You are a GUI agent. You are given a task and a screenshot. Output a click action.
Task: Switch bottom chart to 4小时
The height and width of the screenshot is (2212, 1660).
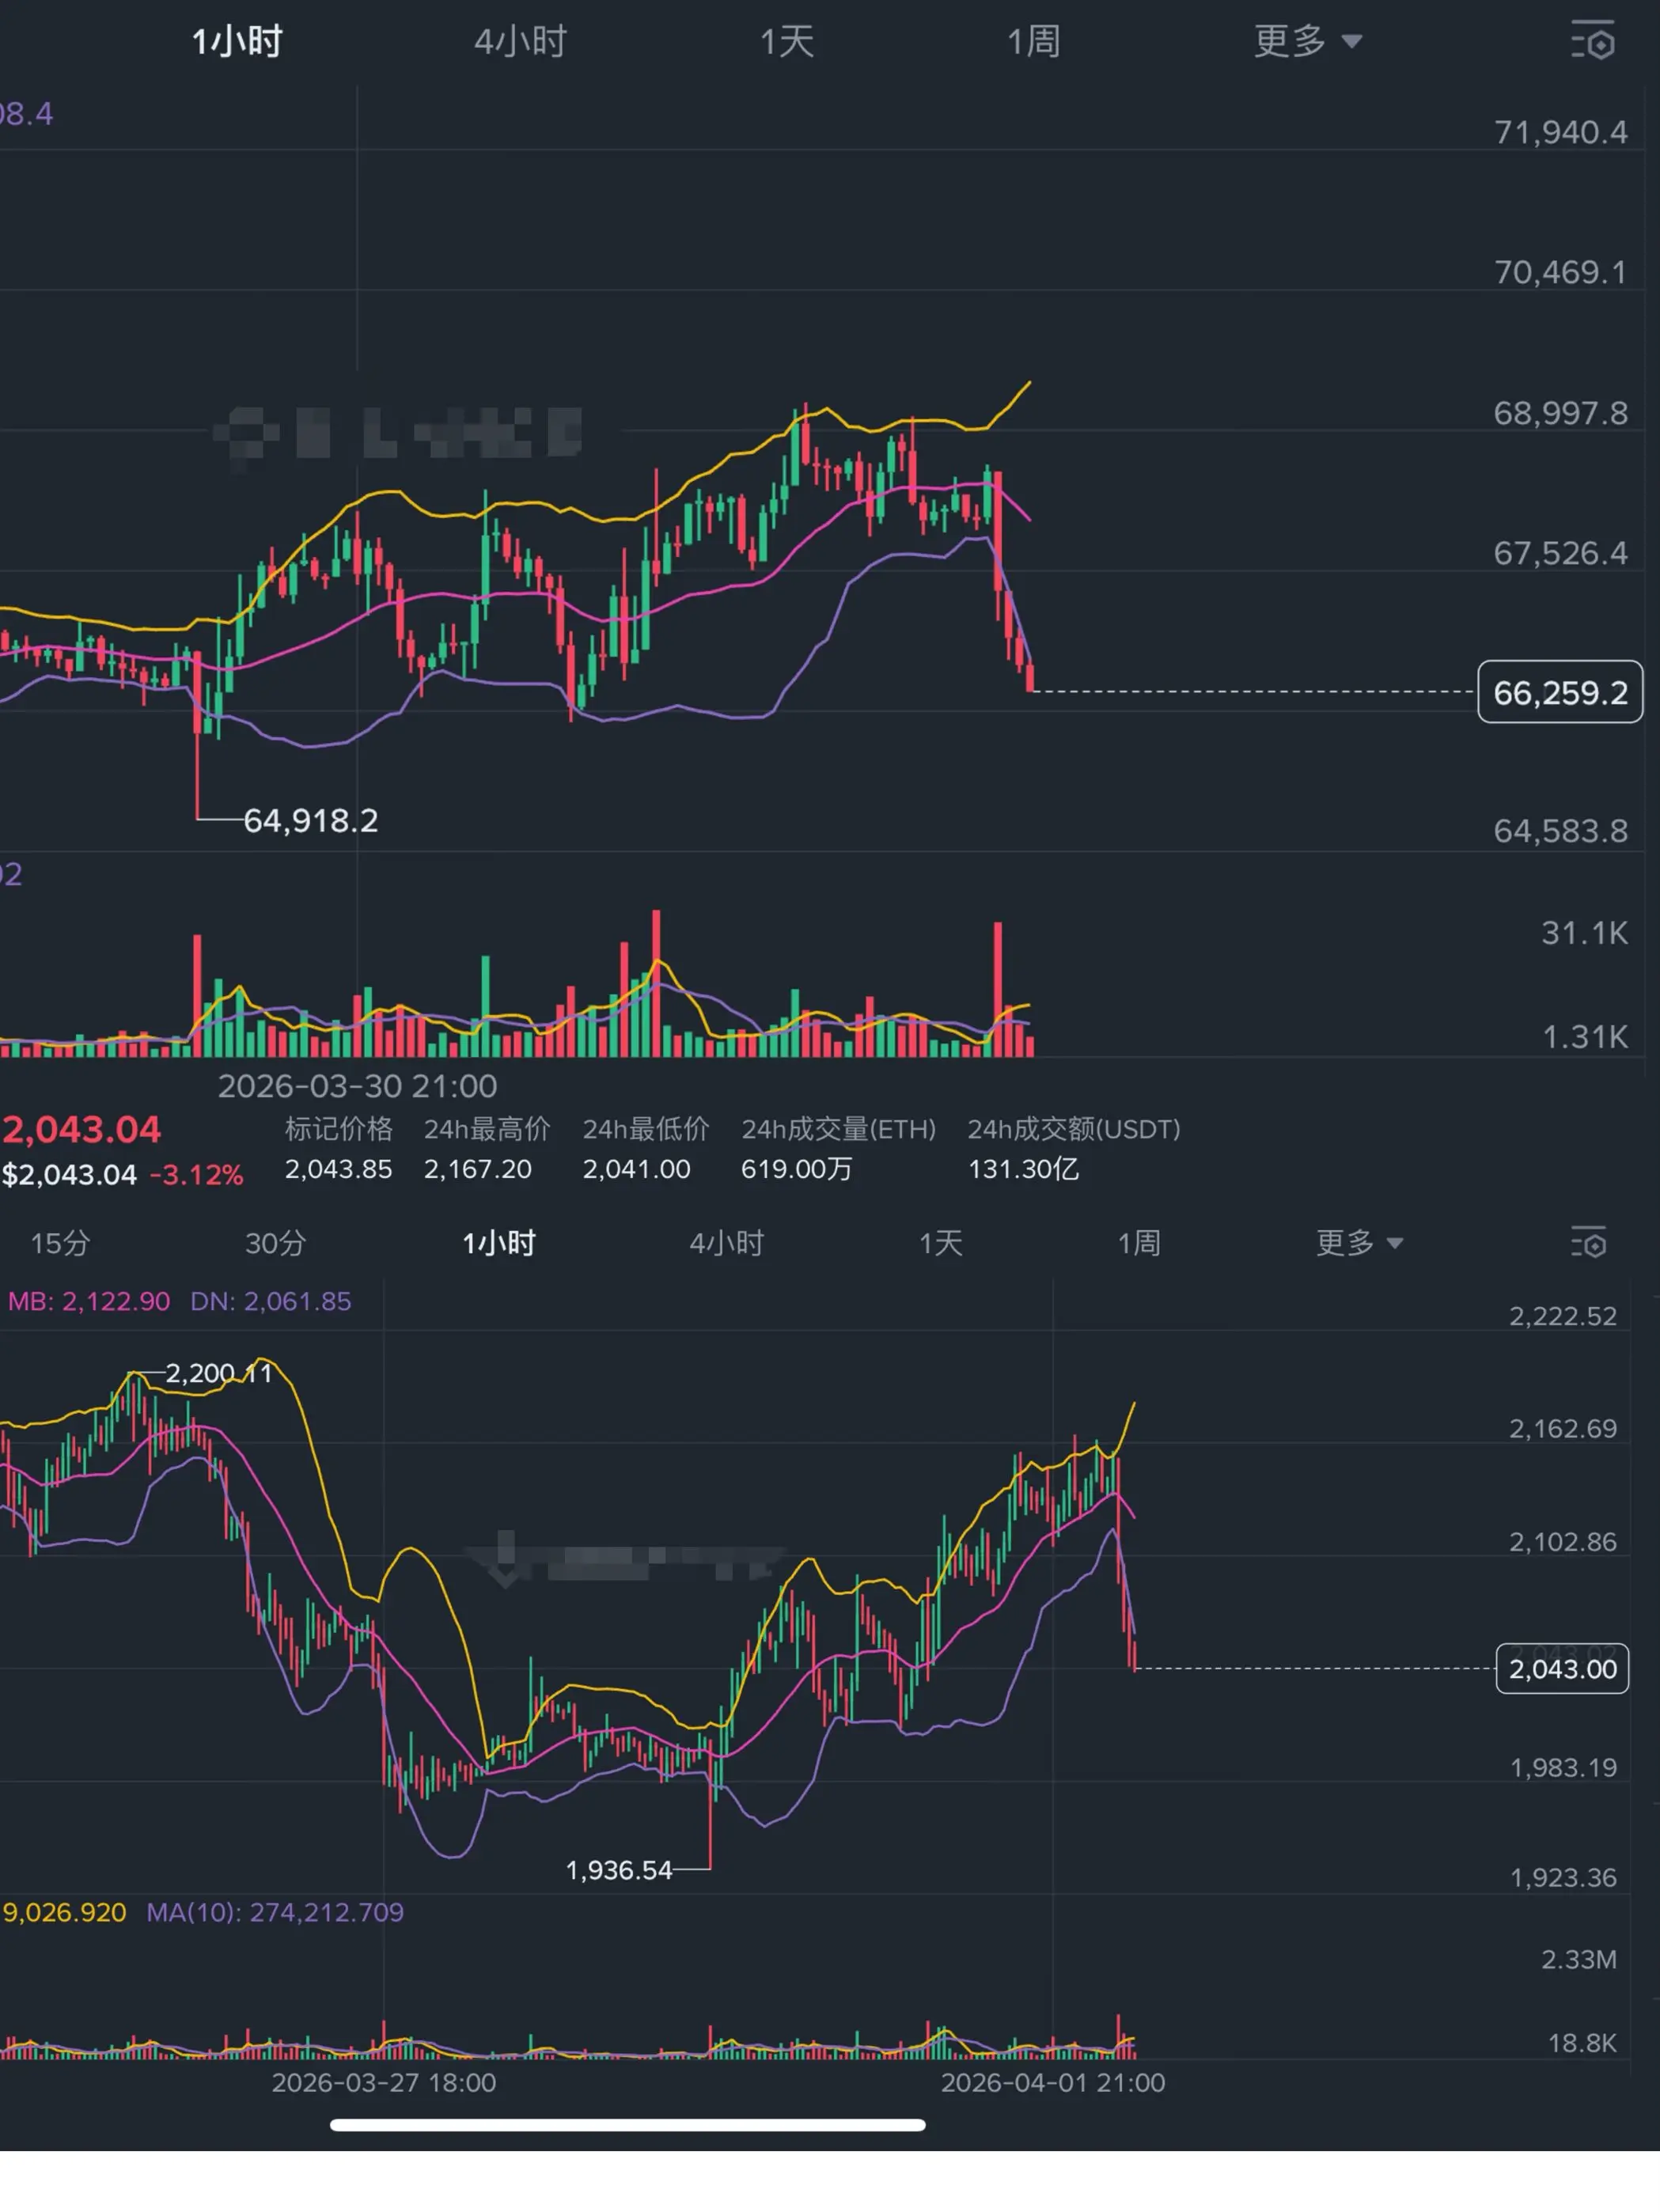tap(727, 1243)
